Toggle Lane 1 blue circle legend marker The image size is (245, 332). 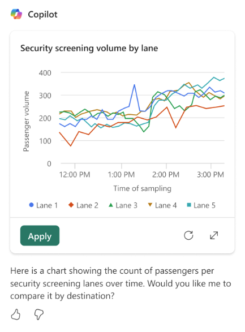[31, 205]
